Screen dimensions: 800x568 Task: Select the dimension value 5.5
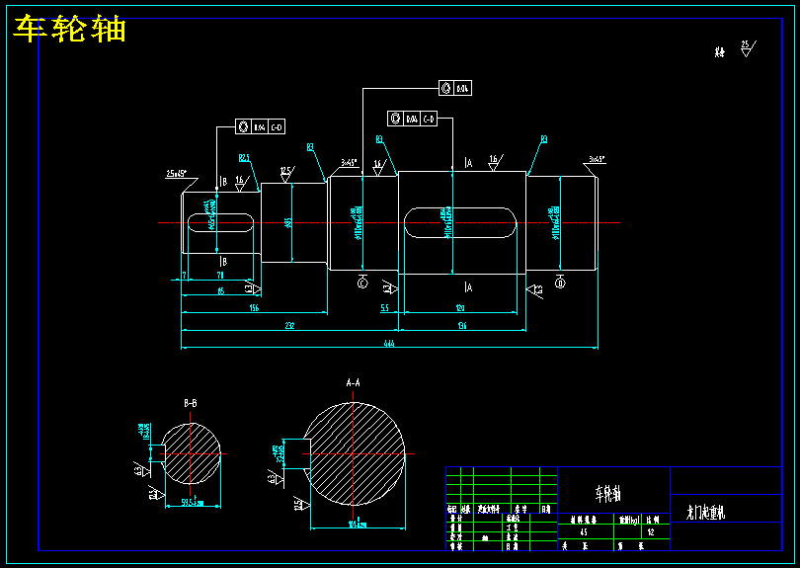pyautogui.click(x=385, y=308)
